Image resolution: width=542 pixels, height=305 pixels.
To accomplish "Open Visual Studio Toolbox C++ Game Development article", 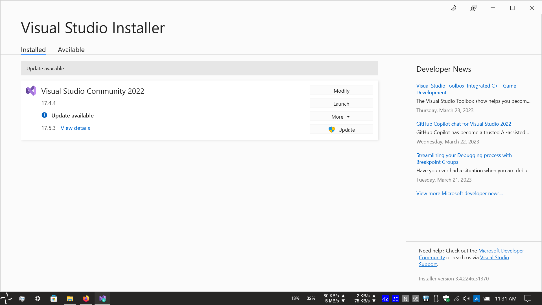I will (x=466, y=89).
